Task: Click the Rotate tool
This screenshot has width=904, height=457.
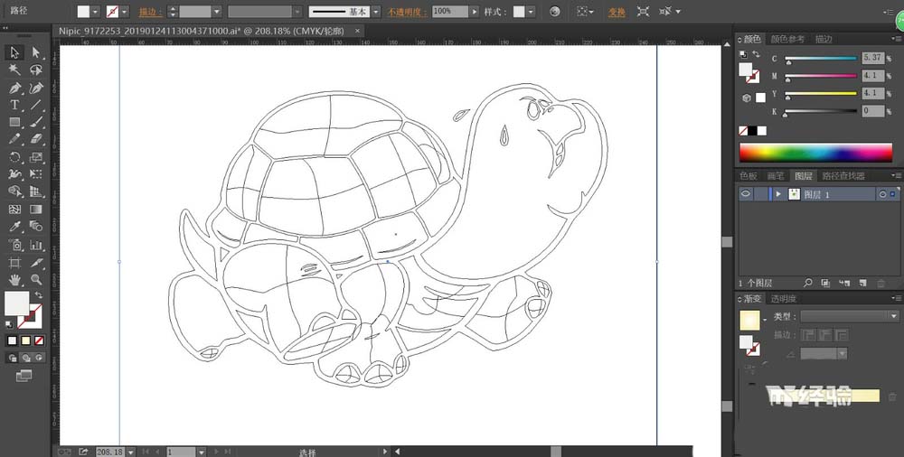Action: click(x=14, y=157)
